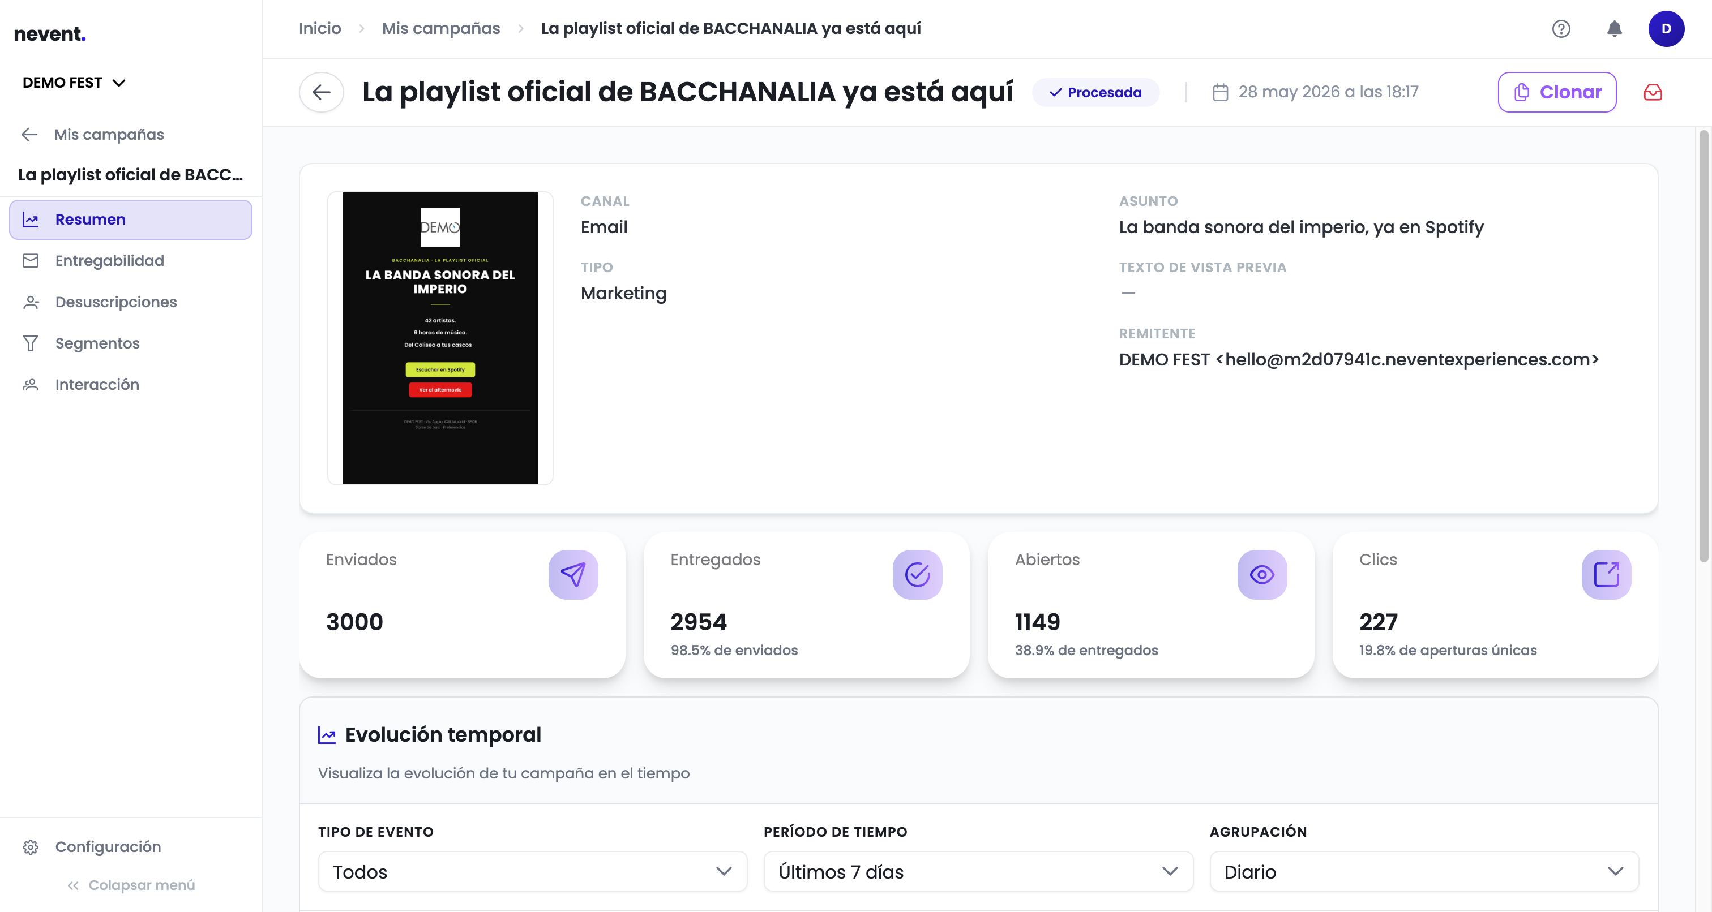This screenshot has height=912, width=1712.
Task: Click the gear icon for Configuración
Action: tap(31, 847)
